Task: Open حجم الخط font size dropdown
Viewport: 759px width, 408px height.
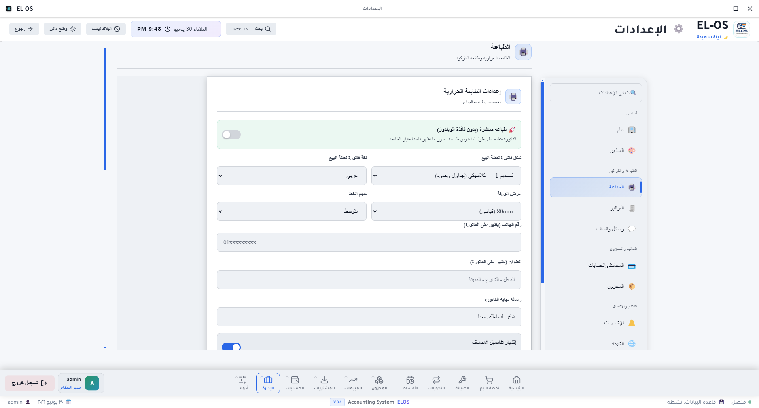Action: tap(291, 211)
